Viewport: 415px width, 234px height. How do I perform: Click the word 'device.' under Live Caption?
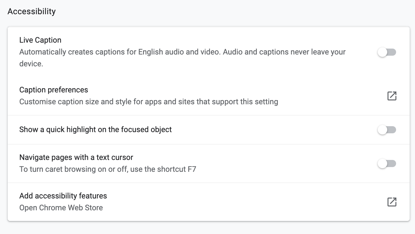coord(31,64)
